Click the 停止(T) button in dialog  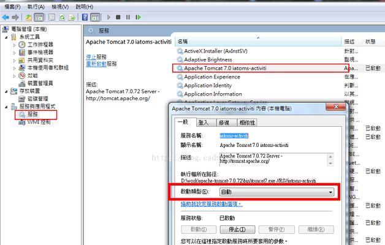pyautogui.click(x=237, y=230)
